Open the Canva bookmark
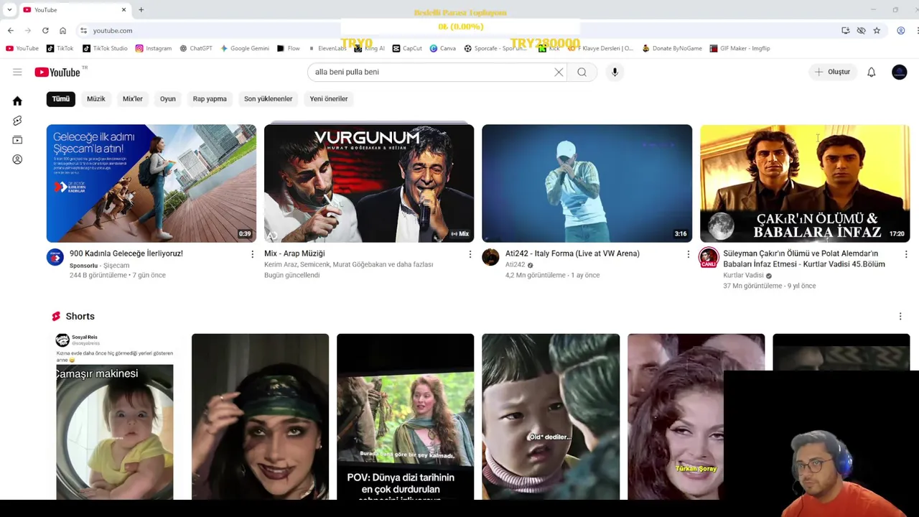Image resolution: width=919 pixels, height=517 pixels. [443, 48]
